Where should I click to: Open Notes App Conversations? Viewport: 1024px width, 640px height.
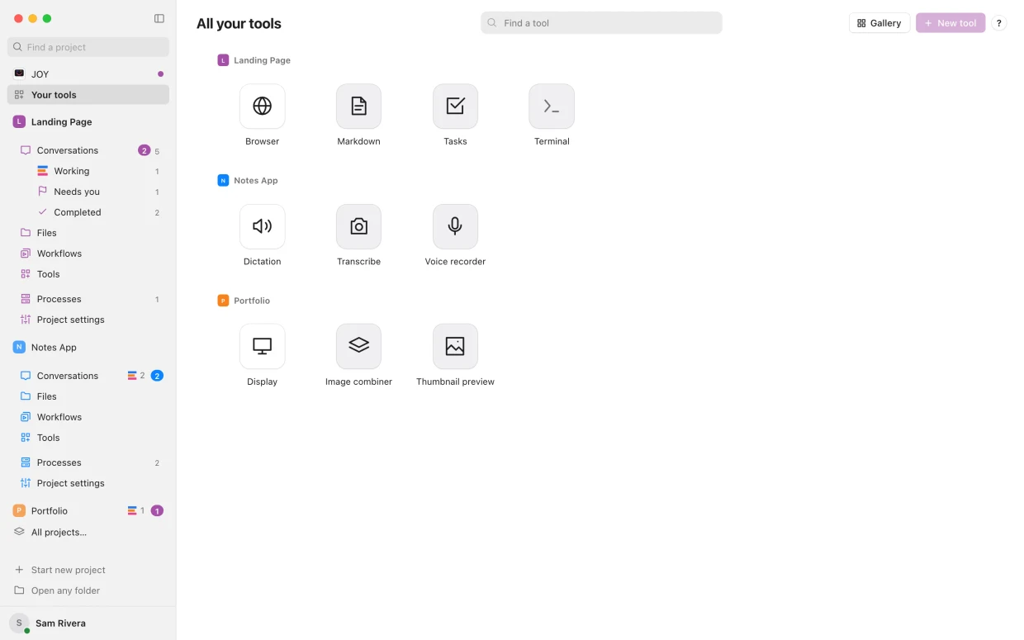point(88,376)
